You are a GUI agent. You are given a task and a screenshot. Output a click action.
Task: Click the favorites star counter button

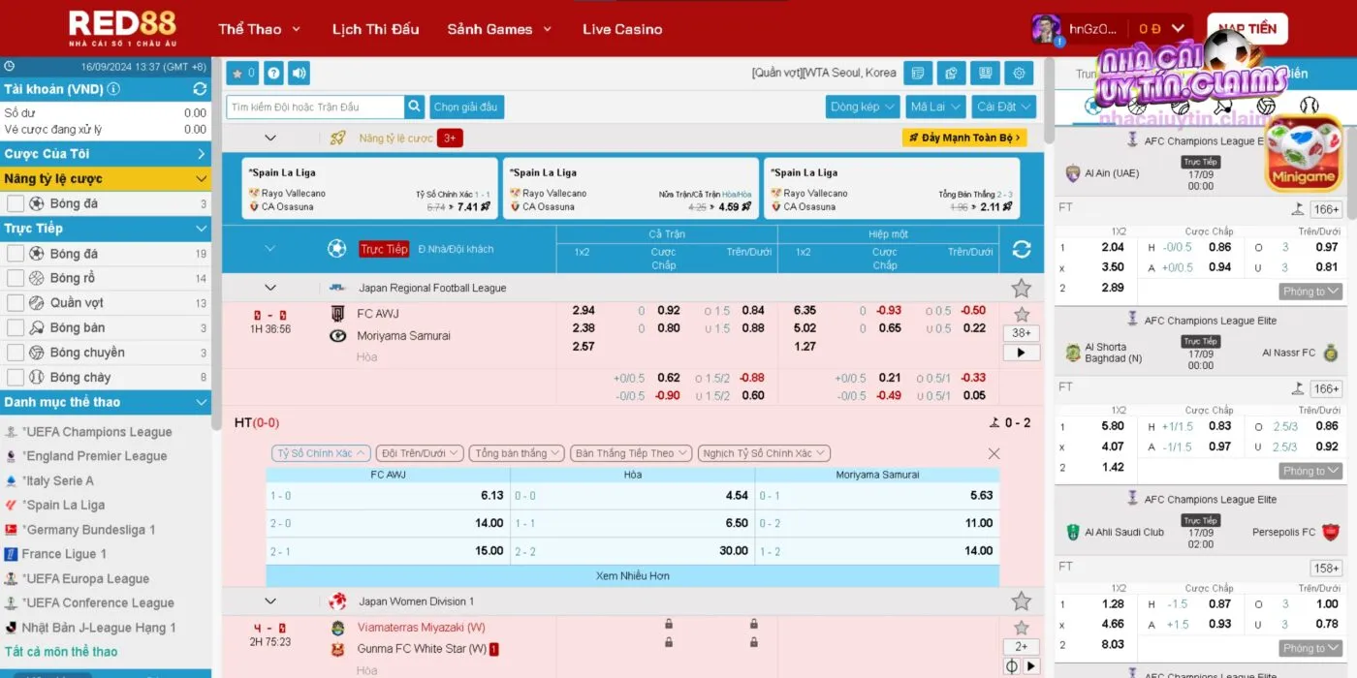click(242, 73)
